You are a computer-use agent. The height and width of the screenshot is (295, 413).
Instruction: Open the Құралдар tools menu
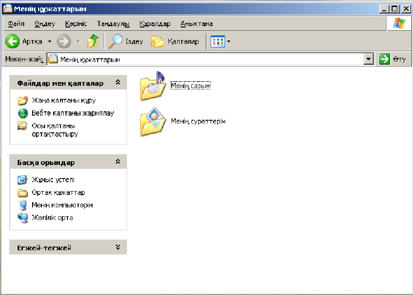[x=155, y=24]
